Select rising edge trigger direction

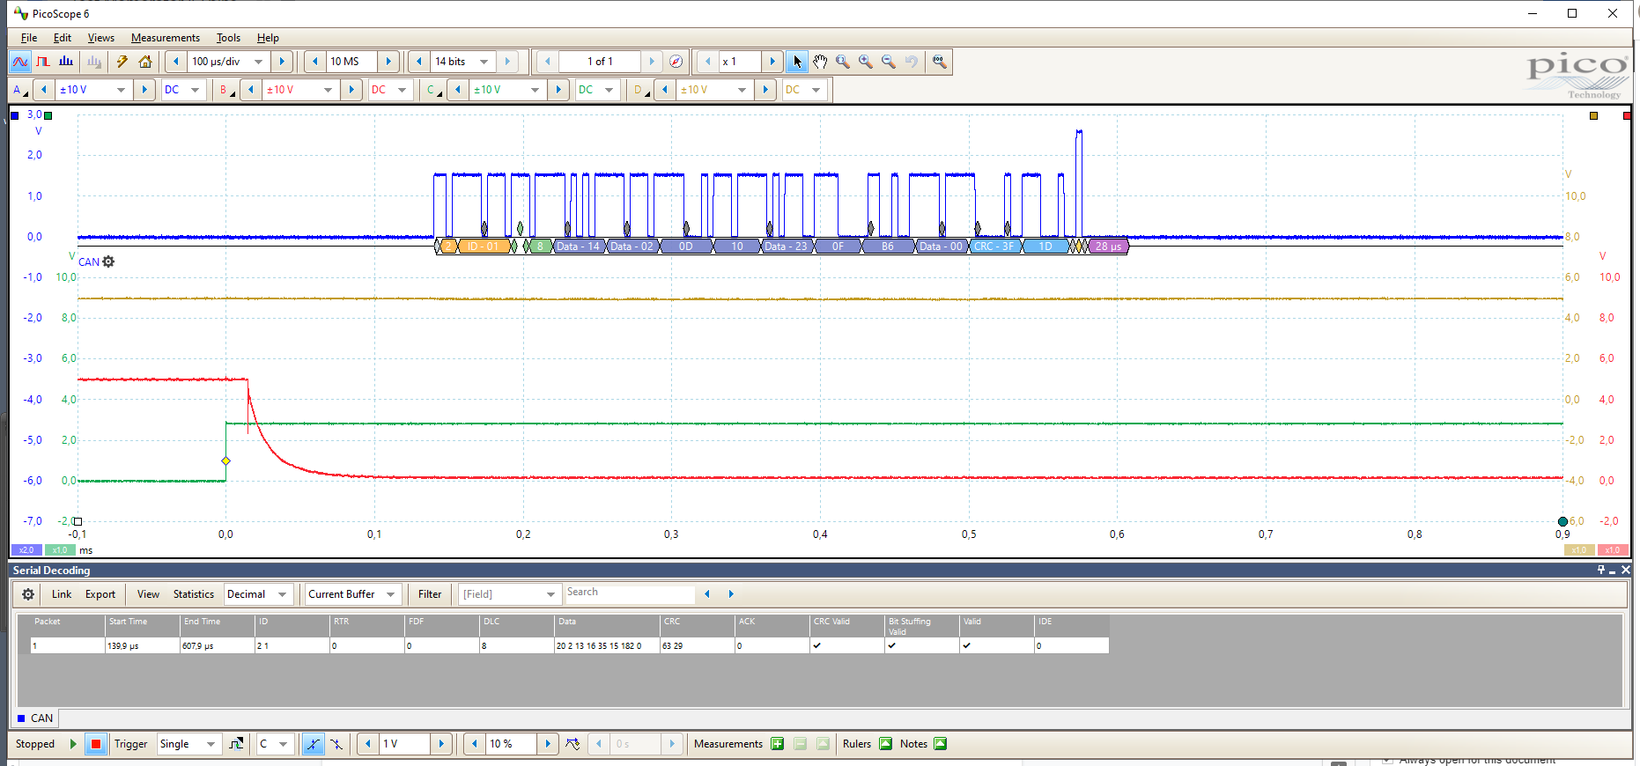(x=313, y=744)
